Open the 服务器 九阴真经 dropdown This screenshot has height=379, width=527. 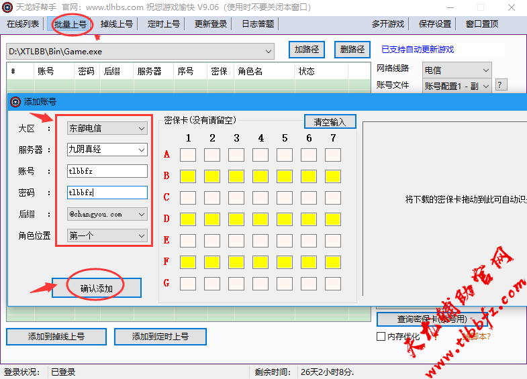pos(107,150)
